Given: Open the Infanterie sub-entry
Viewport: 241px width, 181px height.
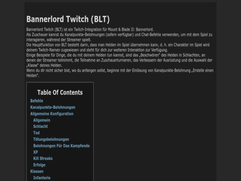Looking at the screenshot, I should (42, 178).
